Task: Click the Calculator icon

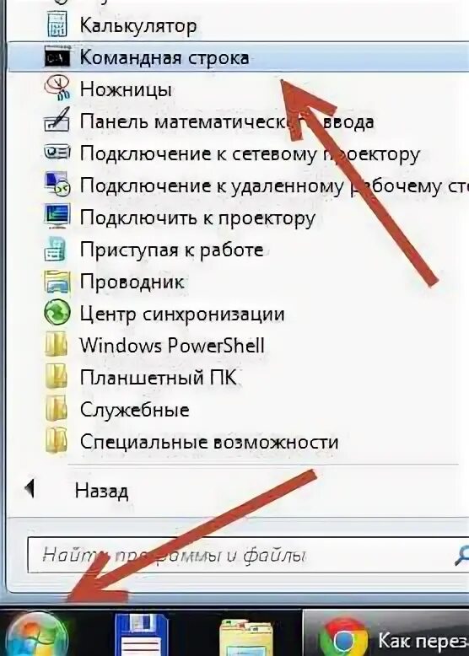Action: [57, 24]
